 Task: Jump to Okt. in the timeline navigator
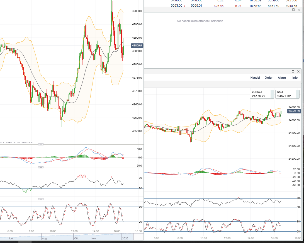coord(77,238)
